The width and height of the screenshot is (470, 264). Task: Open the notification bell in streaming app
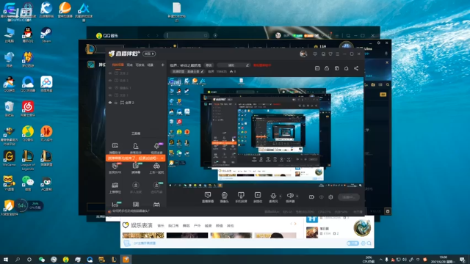click(x=346, y=68)
